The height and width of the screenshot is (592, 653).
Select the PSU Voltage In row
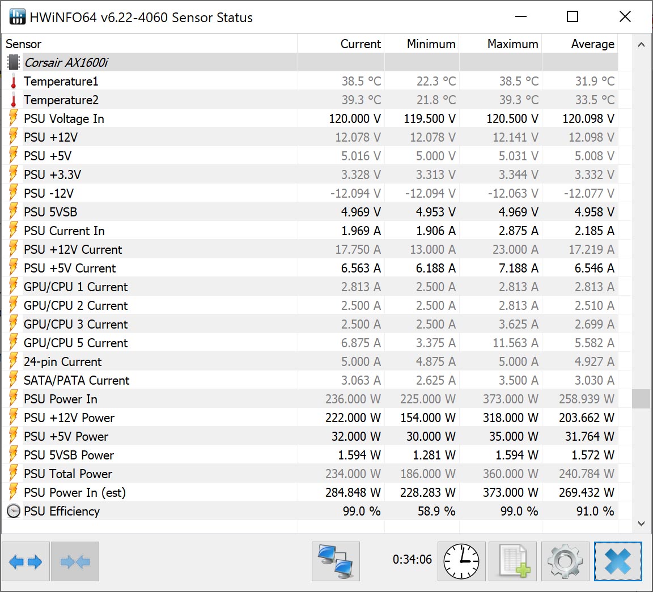[x=63, y=118]
